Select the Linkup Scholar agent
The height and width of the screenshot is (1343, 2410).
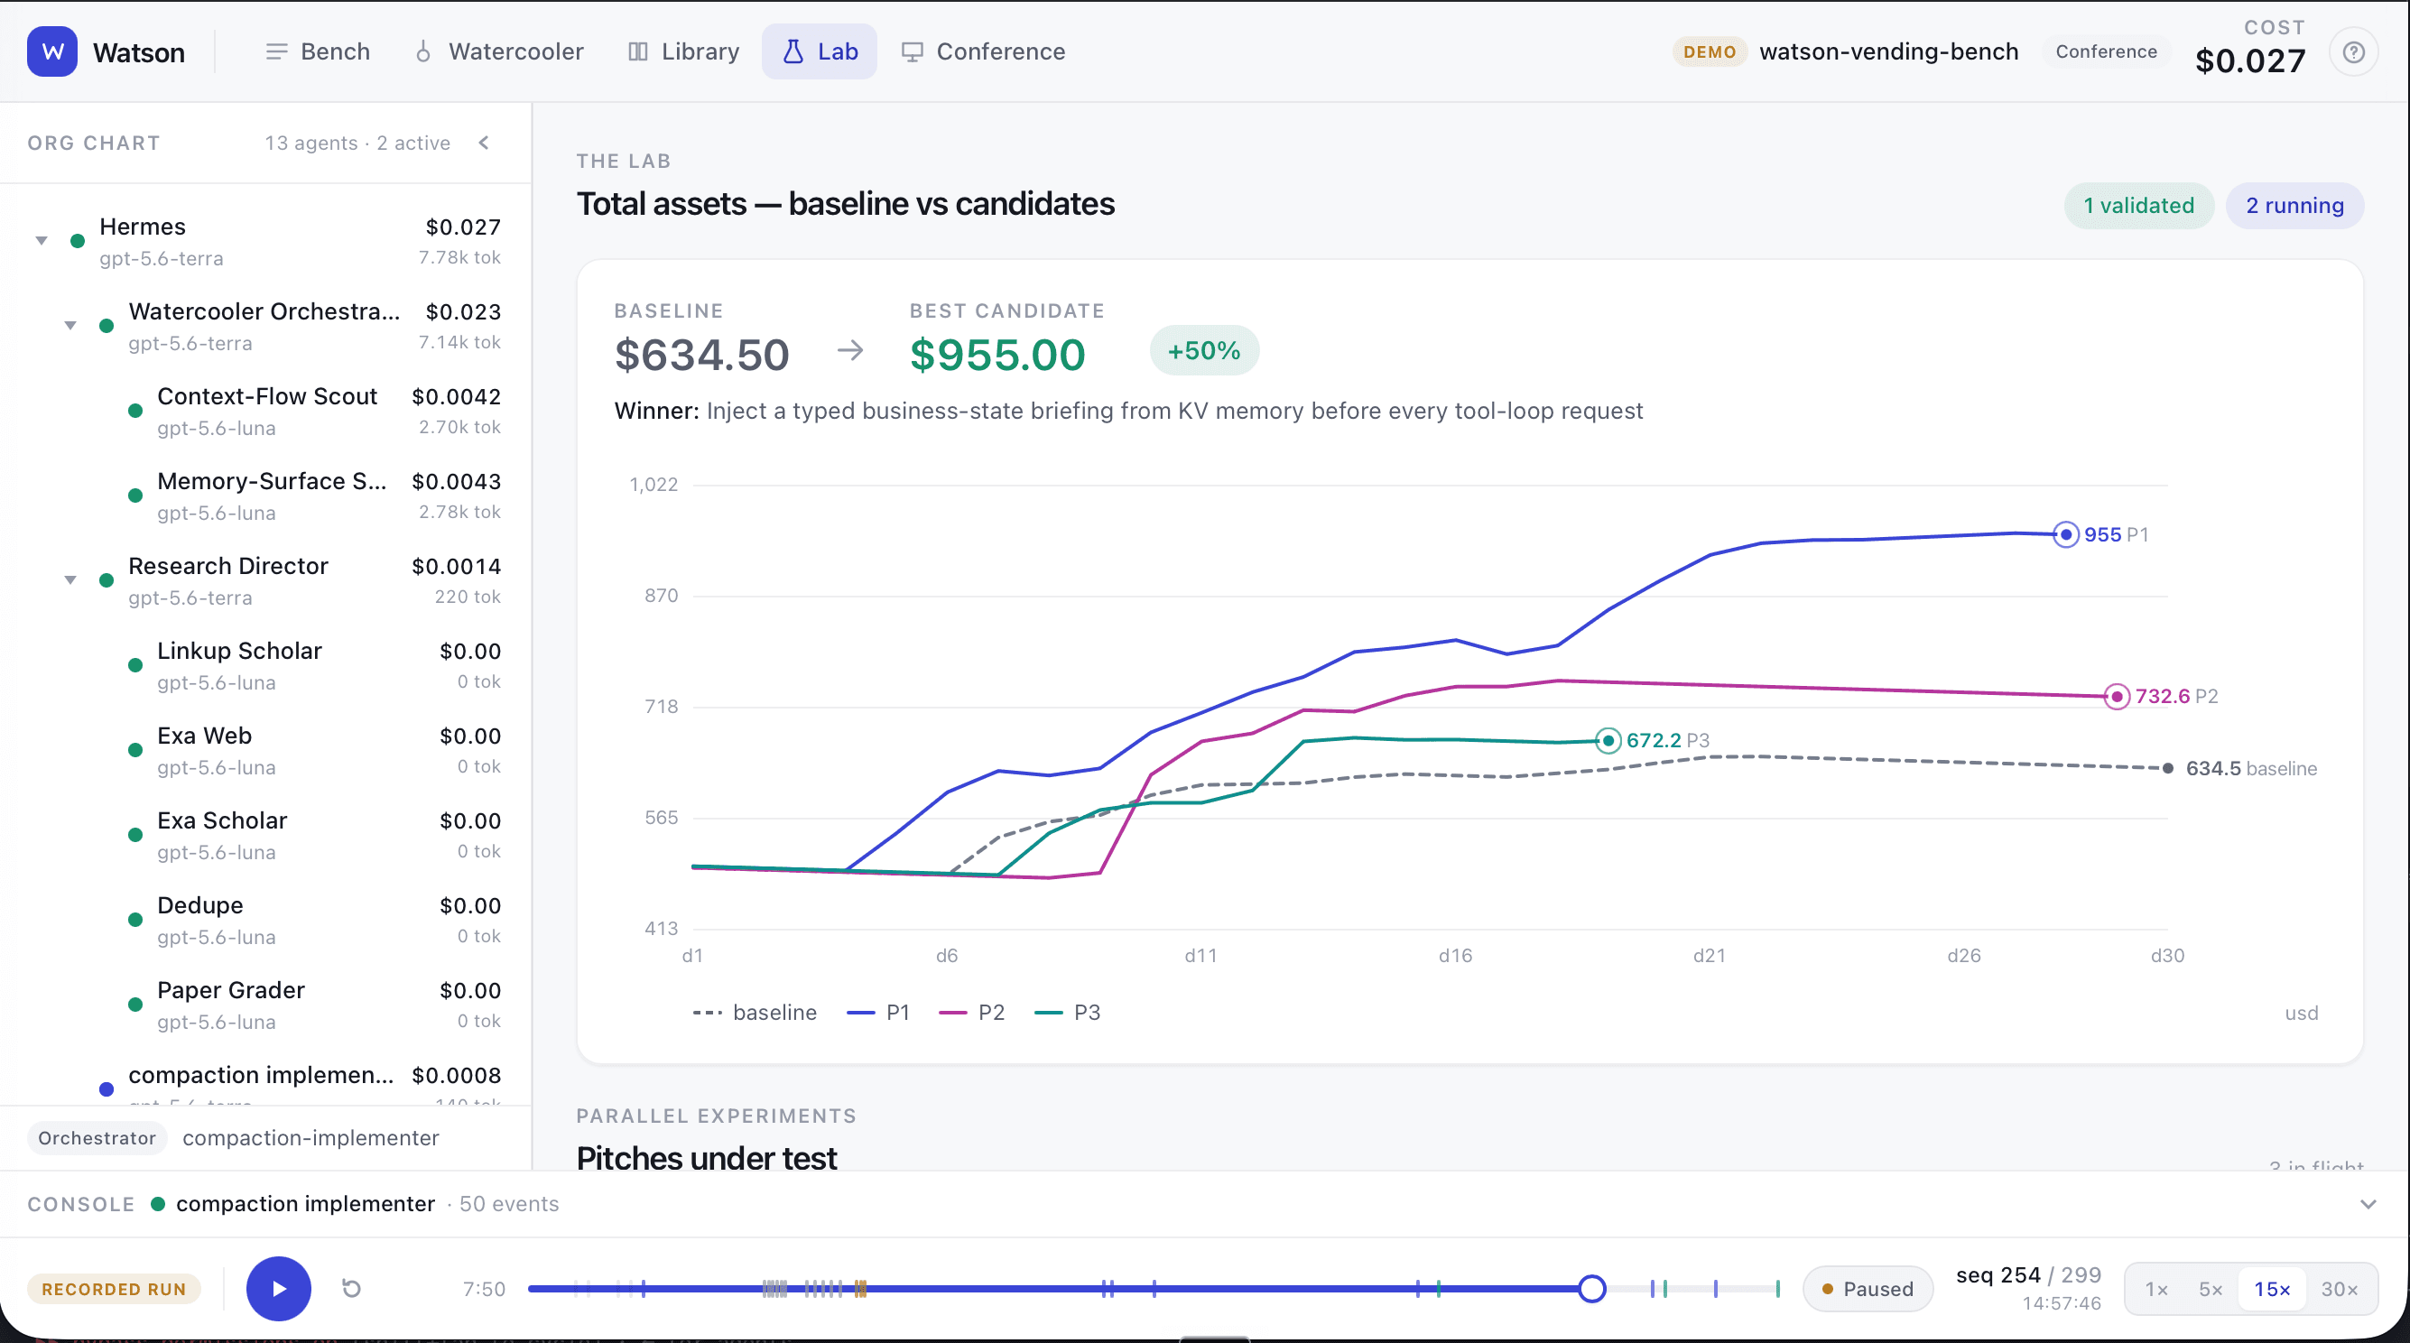pyautogui.click(x=266, y=666)
